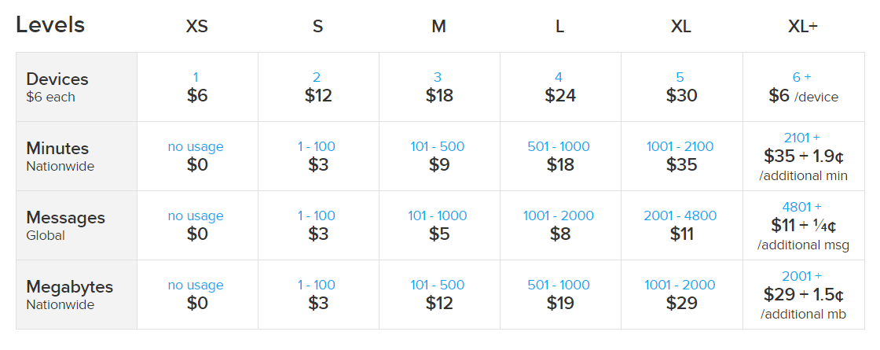Choose the $12 megabytes tier
The width and height of the screenshot is (880, 350).
[439, 294]
